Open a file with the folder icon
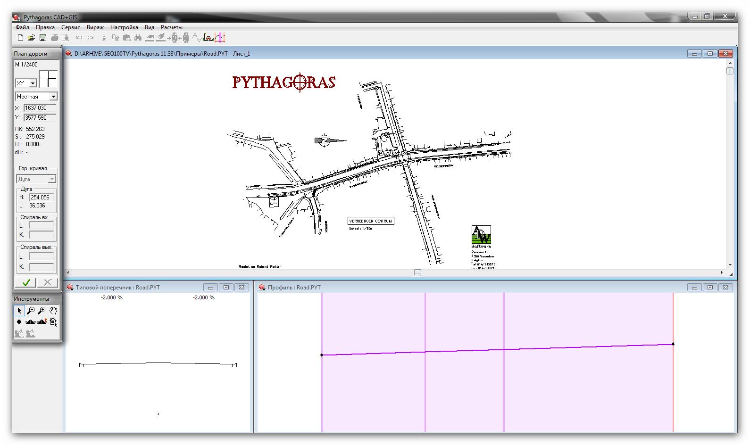Screen dimensions: 750x445 (x=31, y=38)
